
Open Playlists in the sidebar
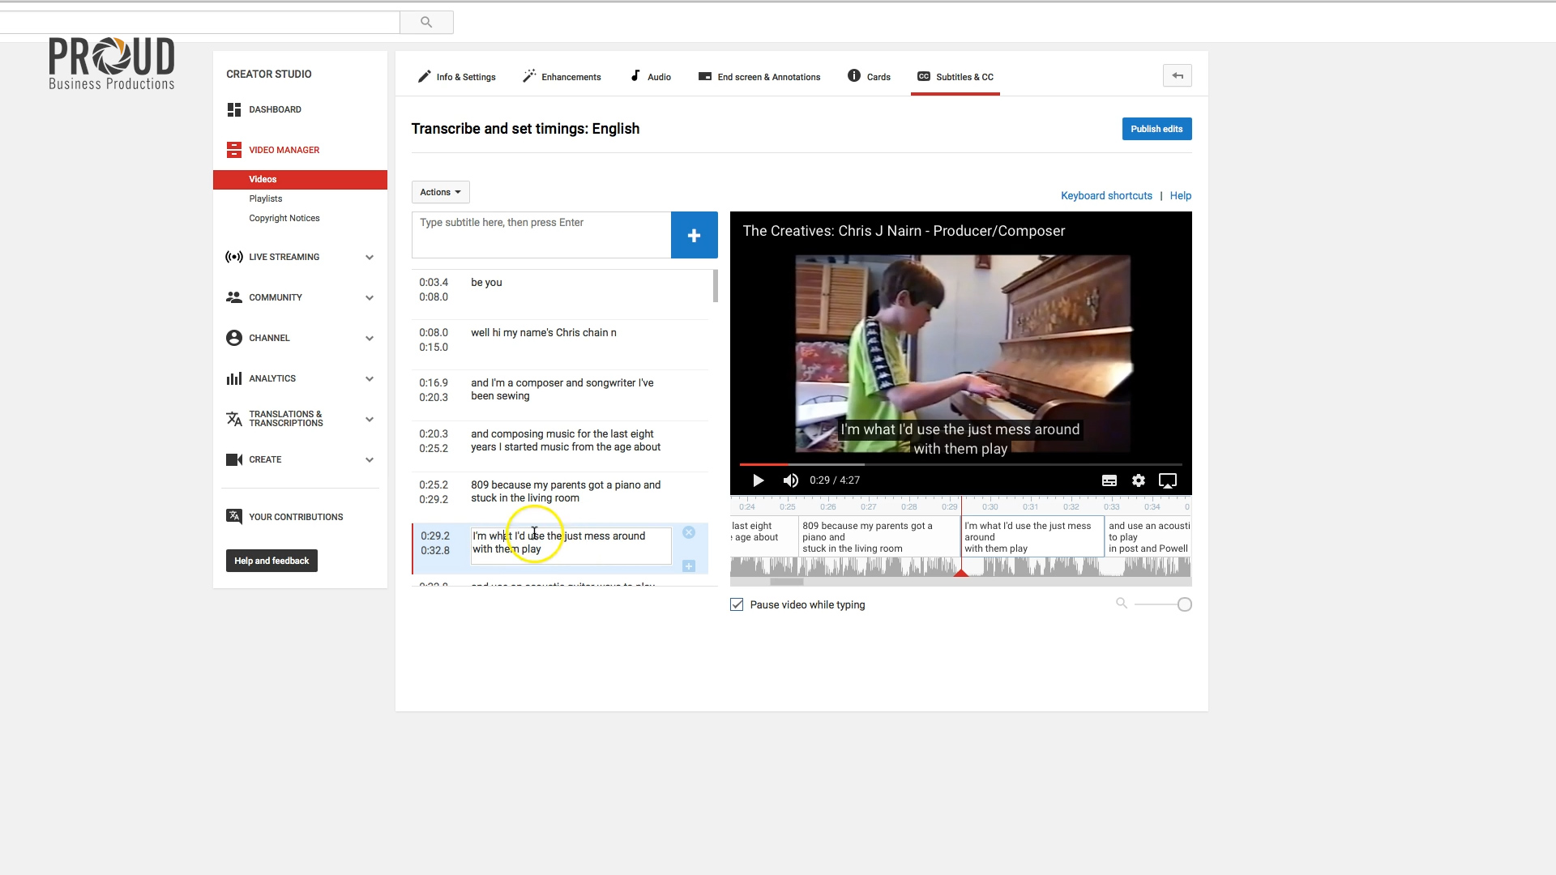[266, 198]
